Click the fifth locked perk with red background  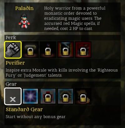coord(83,50)
